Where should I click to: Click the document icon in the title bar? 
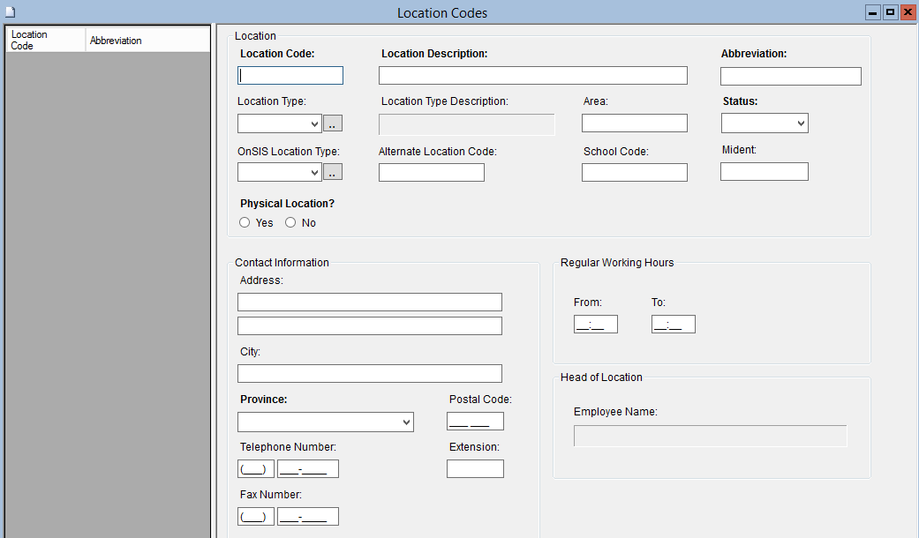click(x=11, y=11)
